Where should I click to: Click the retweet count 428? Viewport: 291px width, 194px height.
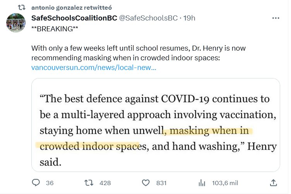(x=105, y=183)
